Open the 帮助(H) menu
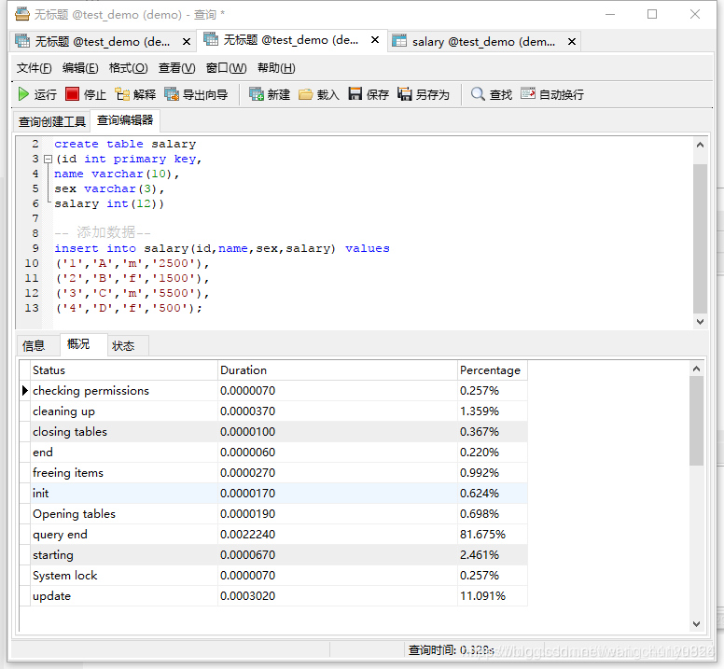The width and height of the screenshot is (724, 669). click(x=276, y=68)
